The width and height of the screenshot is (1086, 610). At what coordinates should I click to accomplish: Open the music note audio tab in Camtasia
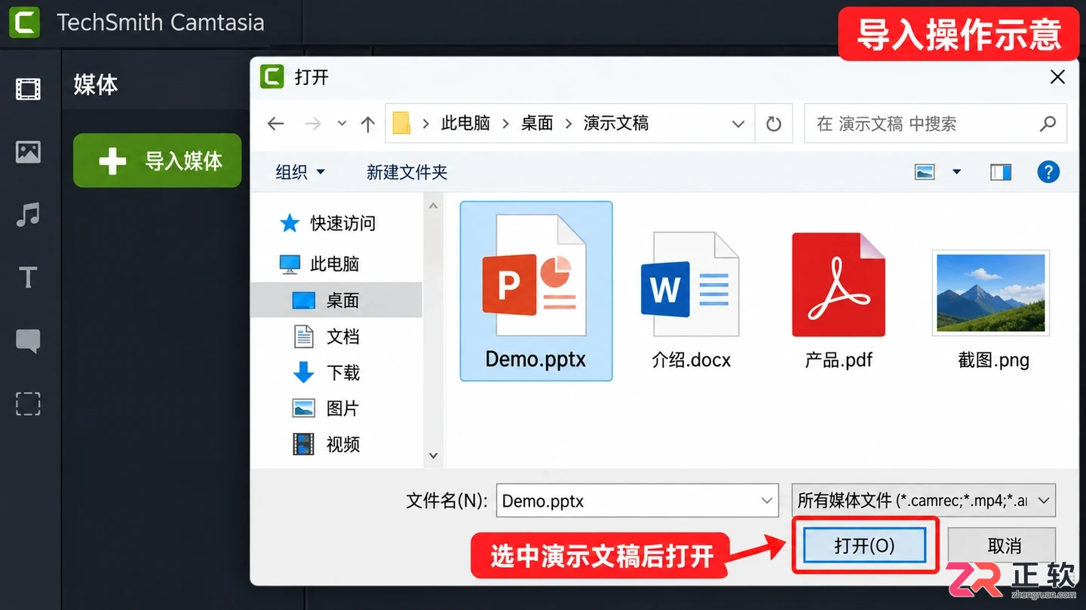29,215
